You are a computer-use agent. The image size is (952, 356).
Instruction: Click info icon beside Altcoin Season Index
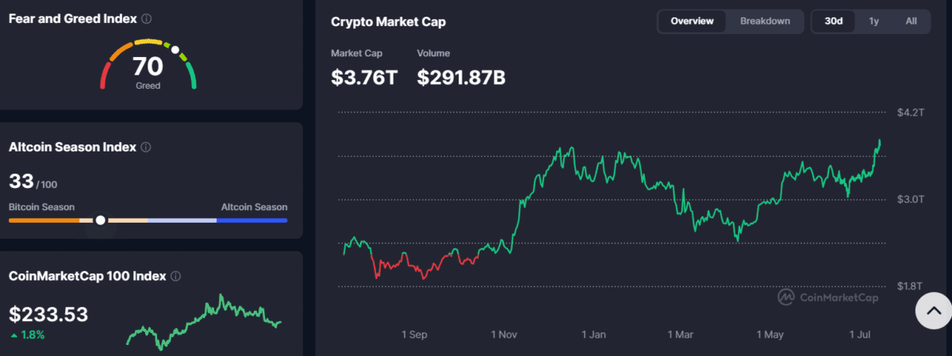coord(147,147)
